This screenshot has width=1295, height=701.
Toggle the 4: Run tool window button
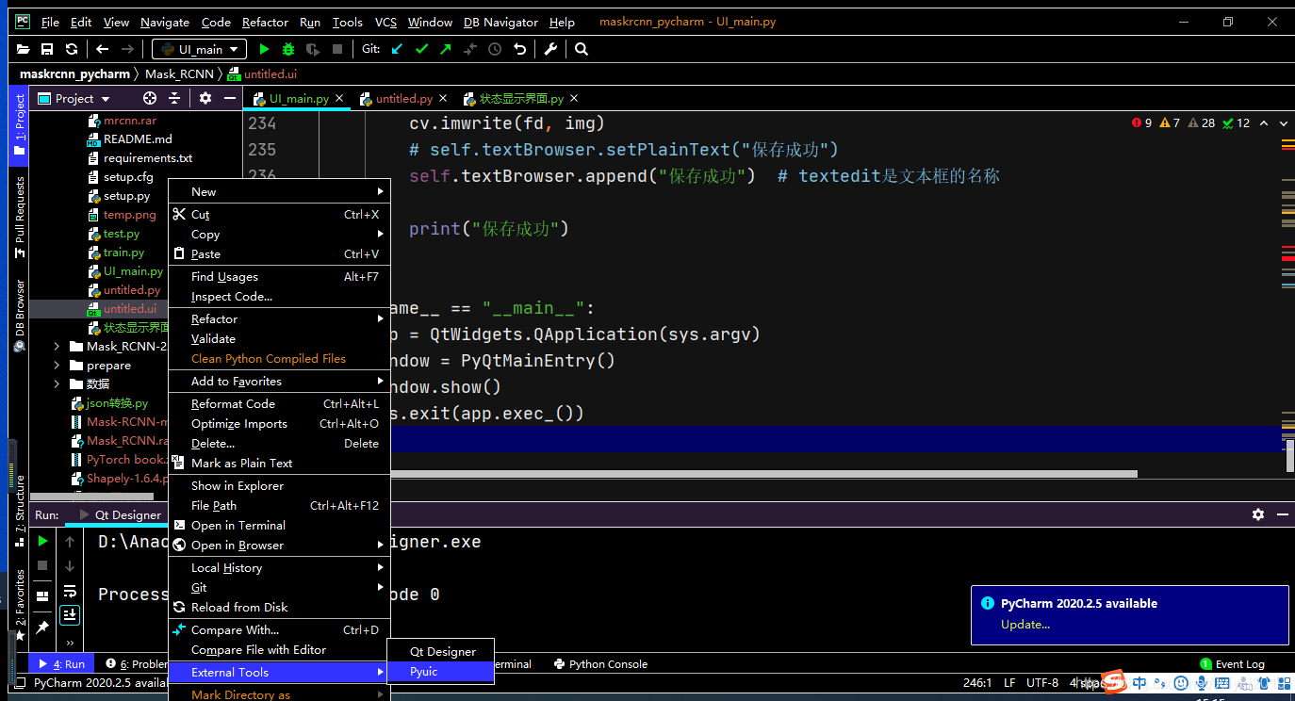tap(61, 664)
